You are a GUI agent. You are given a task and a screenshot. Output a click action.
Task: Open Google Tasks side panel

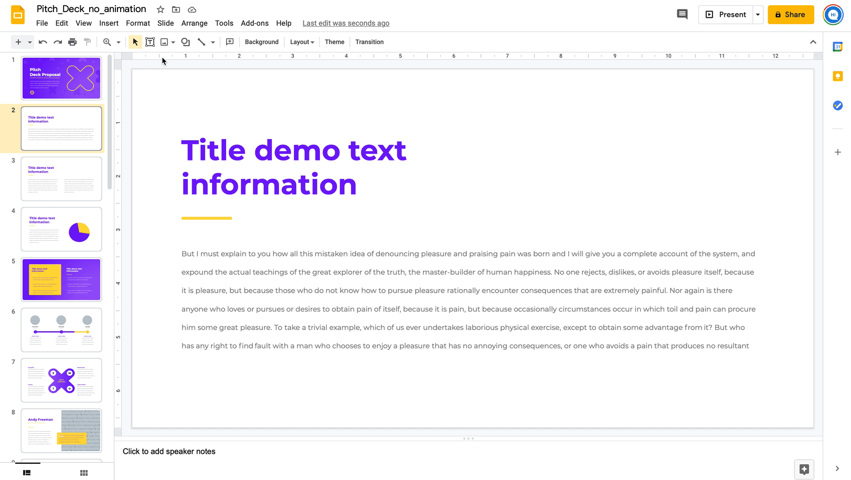(x=838, y=105)
